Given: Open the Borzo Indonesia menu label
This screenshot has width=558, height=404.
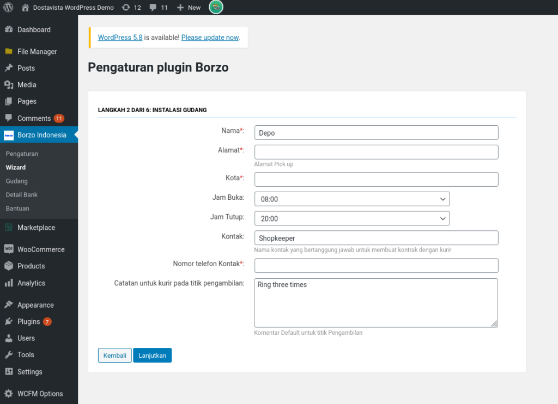Looking at the screenshot, I should coord(41,135).
